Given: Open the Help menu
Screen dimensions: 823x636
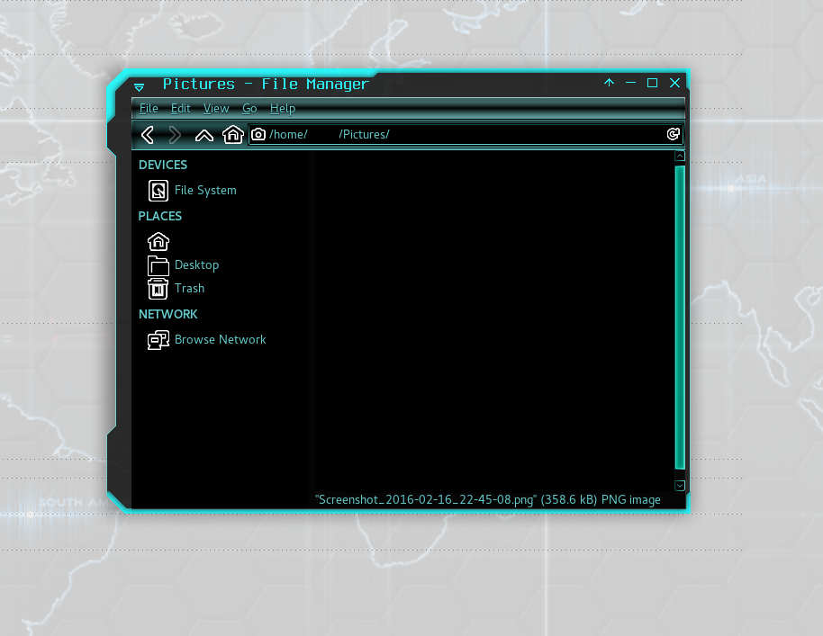Looking at the screenshot, I should point(283,109).
